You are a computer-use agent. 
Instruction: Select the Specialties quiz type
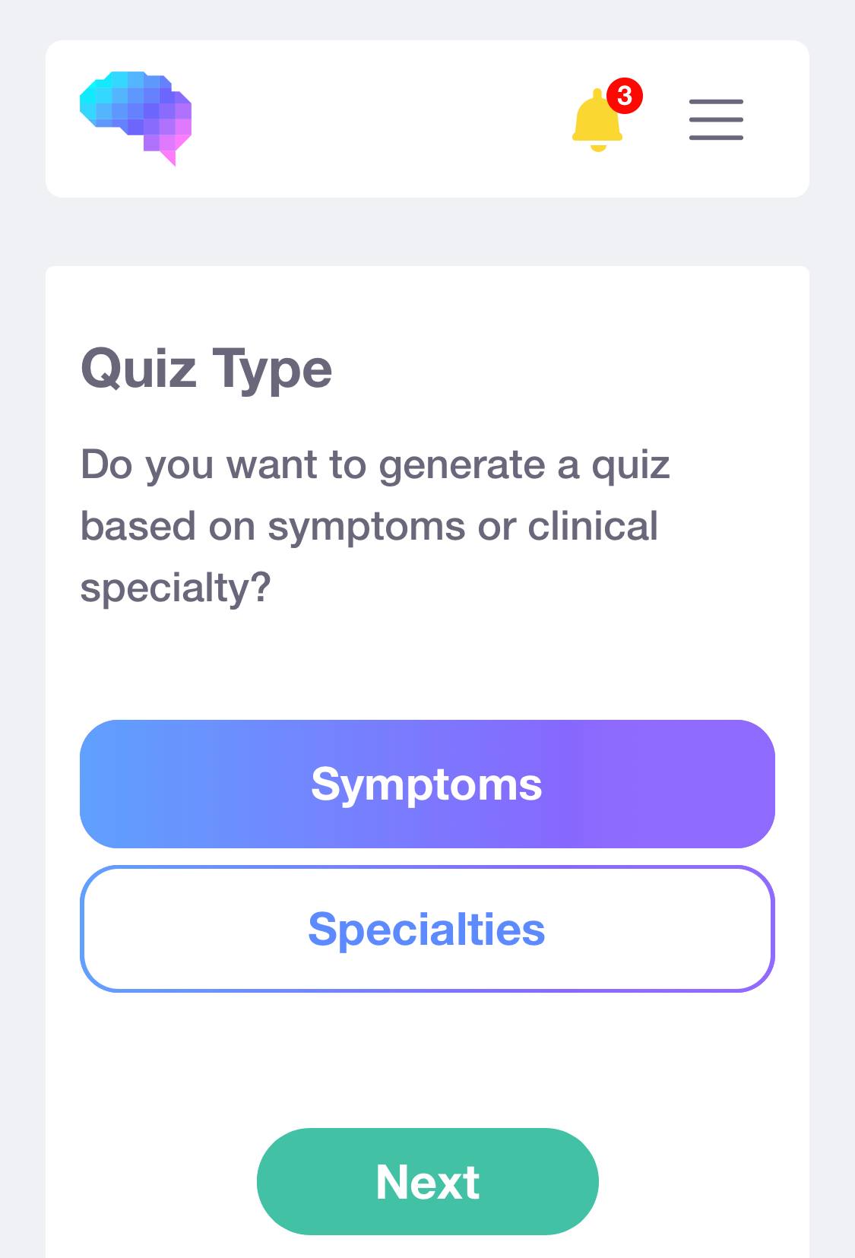point(427,929)
